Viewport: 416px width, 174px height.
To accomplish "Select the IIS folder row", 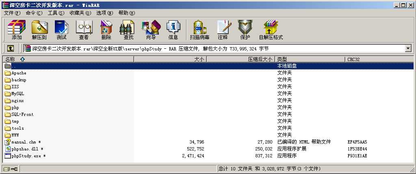I will click(208, 87).
